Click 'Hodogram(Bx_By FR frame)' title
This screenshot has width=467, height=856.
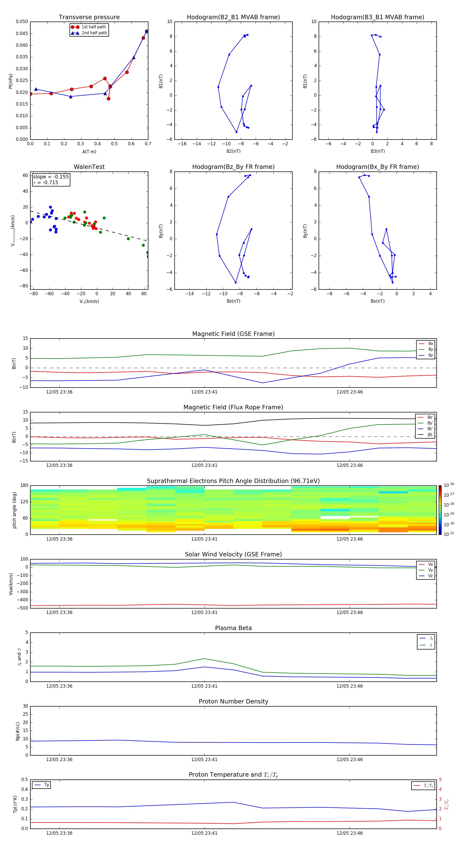coord(377,167)
